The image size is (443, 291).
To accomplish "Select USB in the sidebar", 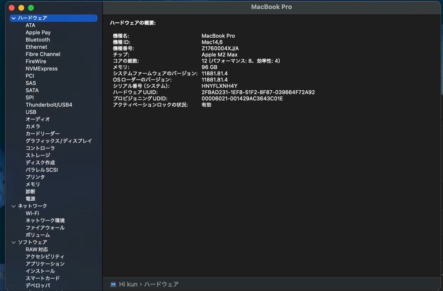I will (31, 112).
